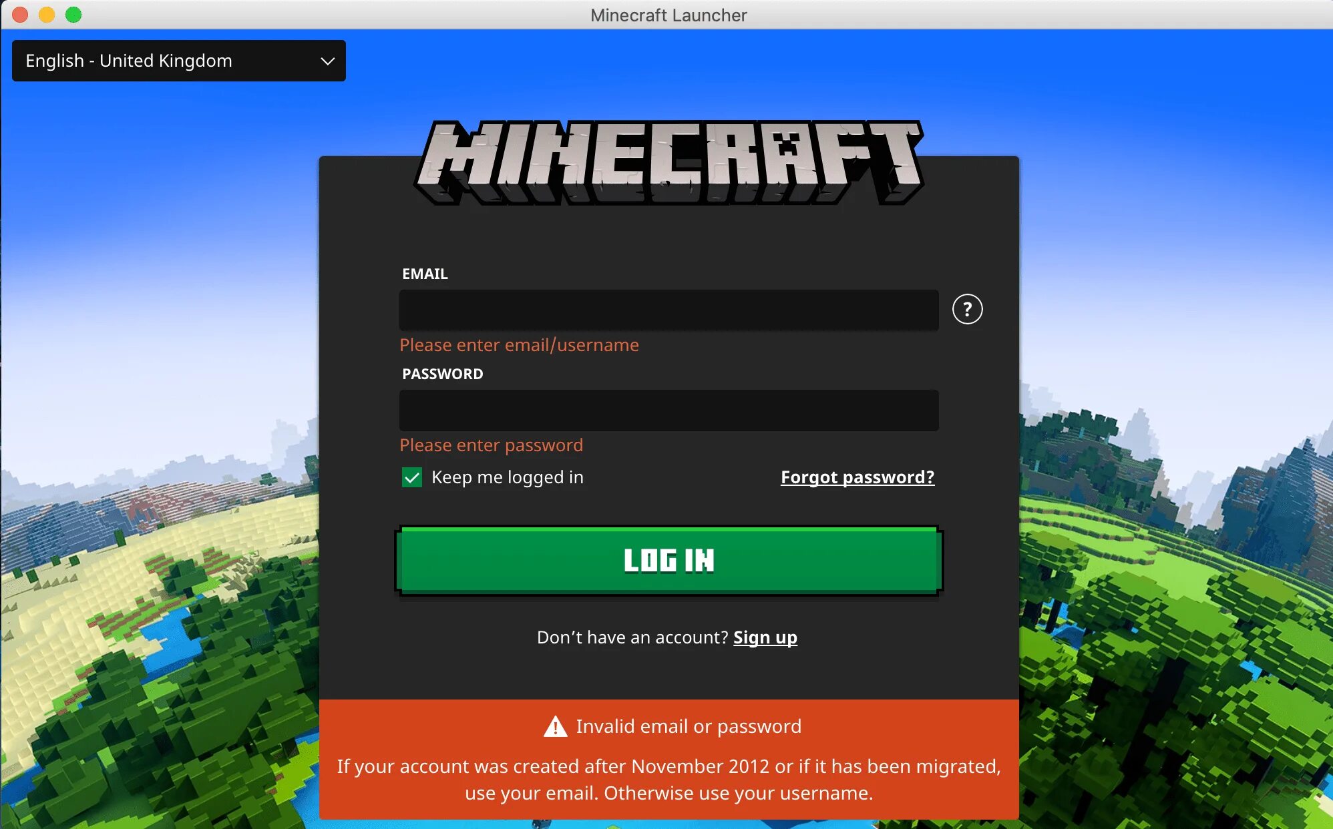Screen dimensions: 1333x829
Task: Expand the English - United Kingdom language dropdown
Action: (179, 59)
